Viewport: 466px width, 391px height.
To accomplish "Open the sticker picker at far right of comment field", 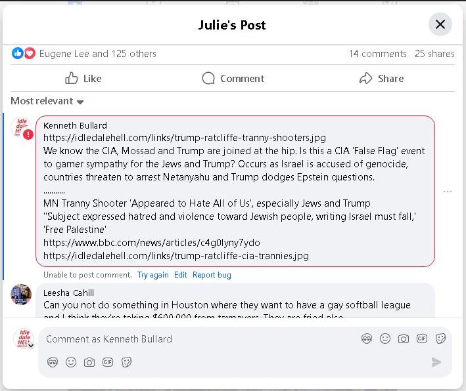I will (441, 339).
